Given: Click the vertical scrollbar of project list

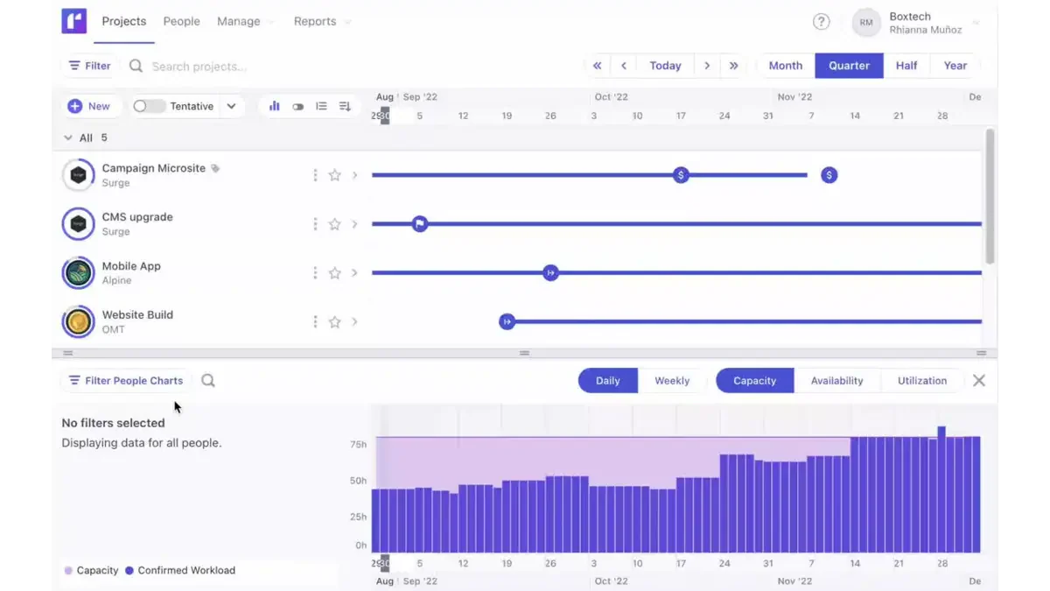Looking at the screenshot, I should pyautogui.click(x=990, y=197).
